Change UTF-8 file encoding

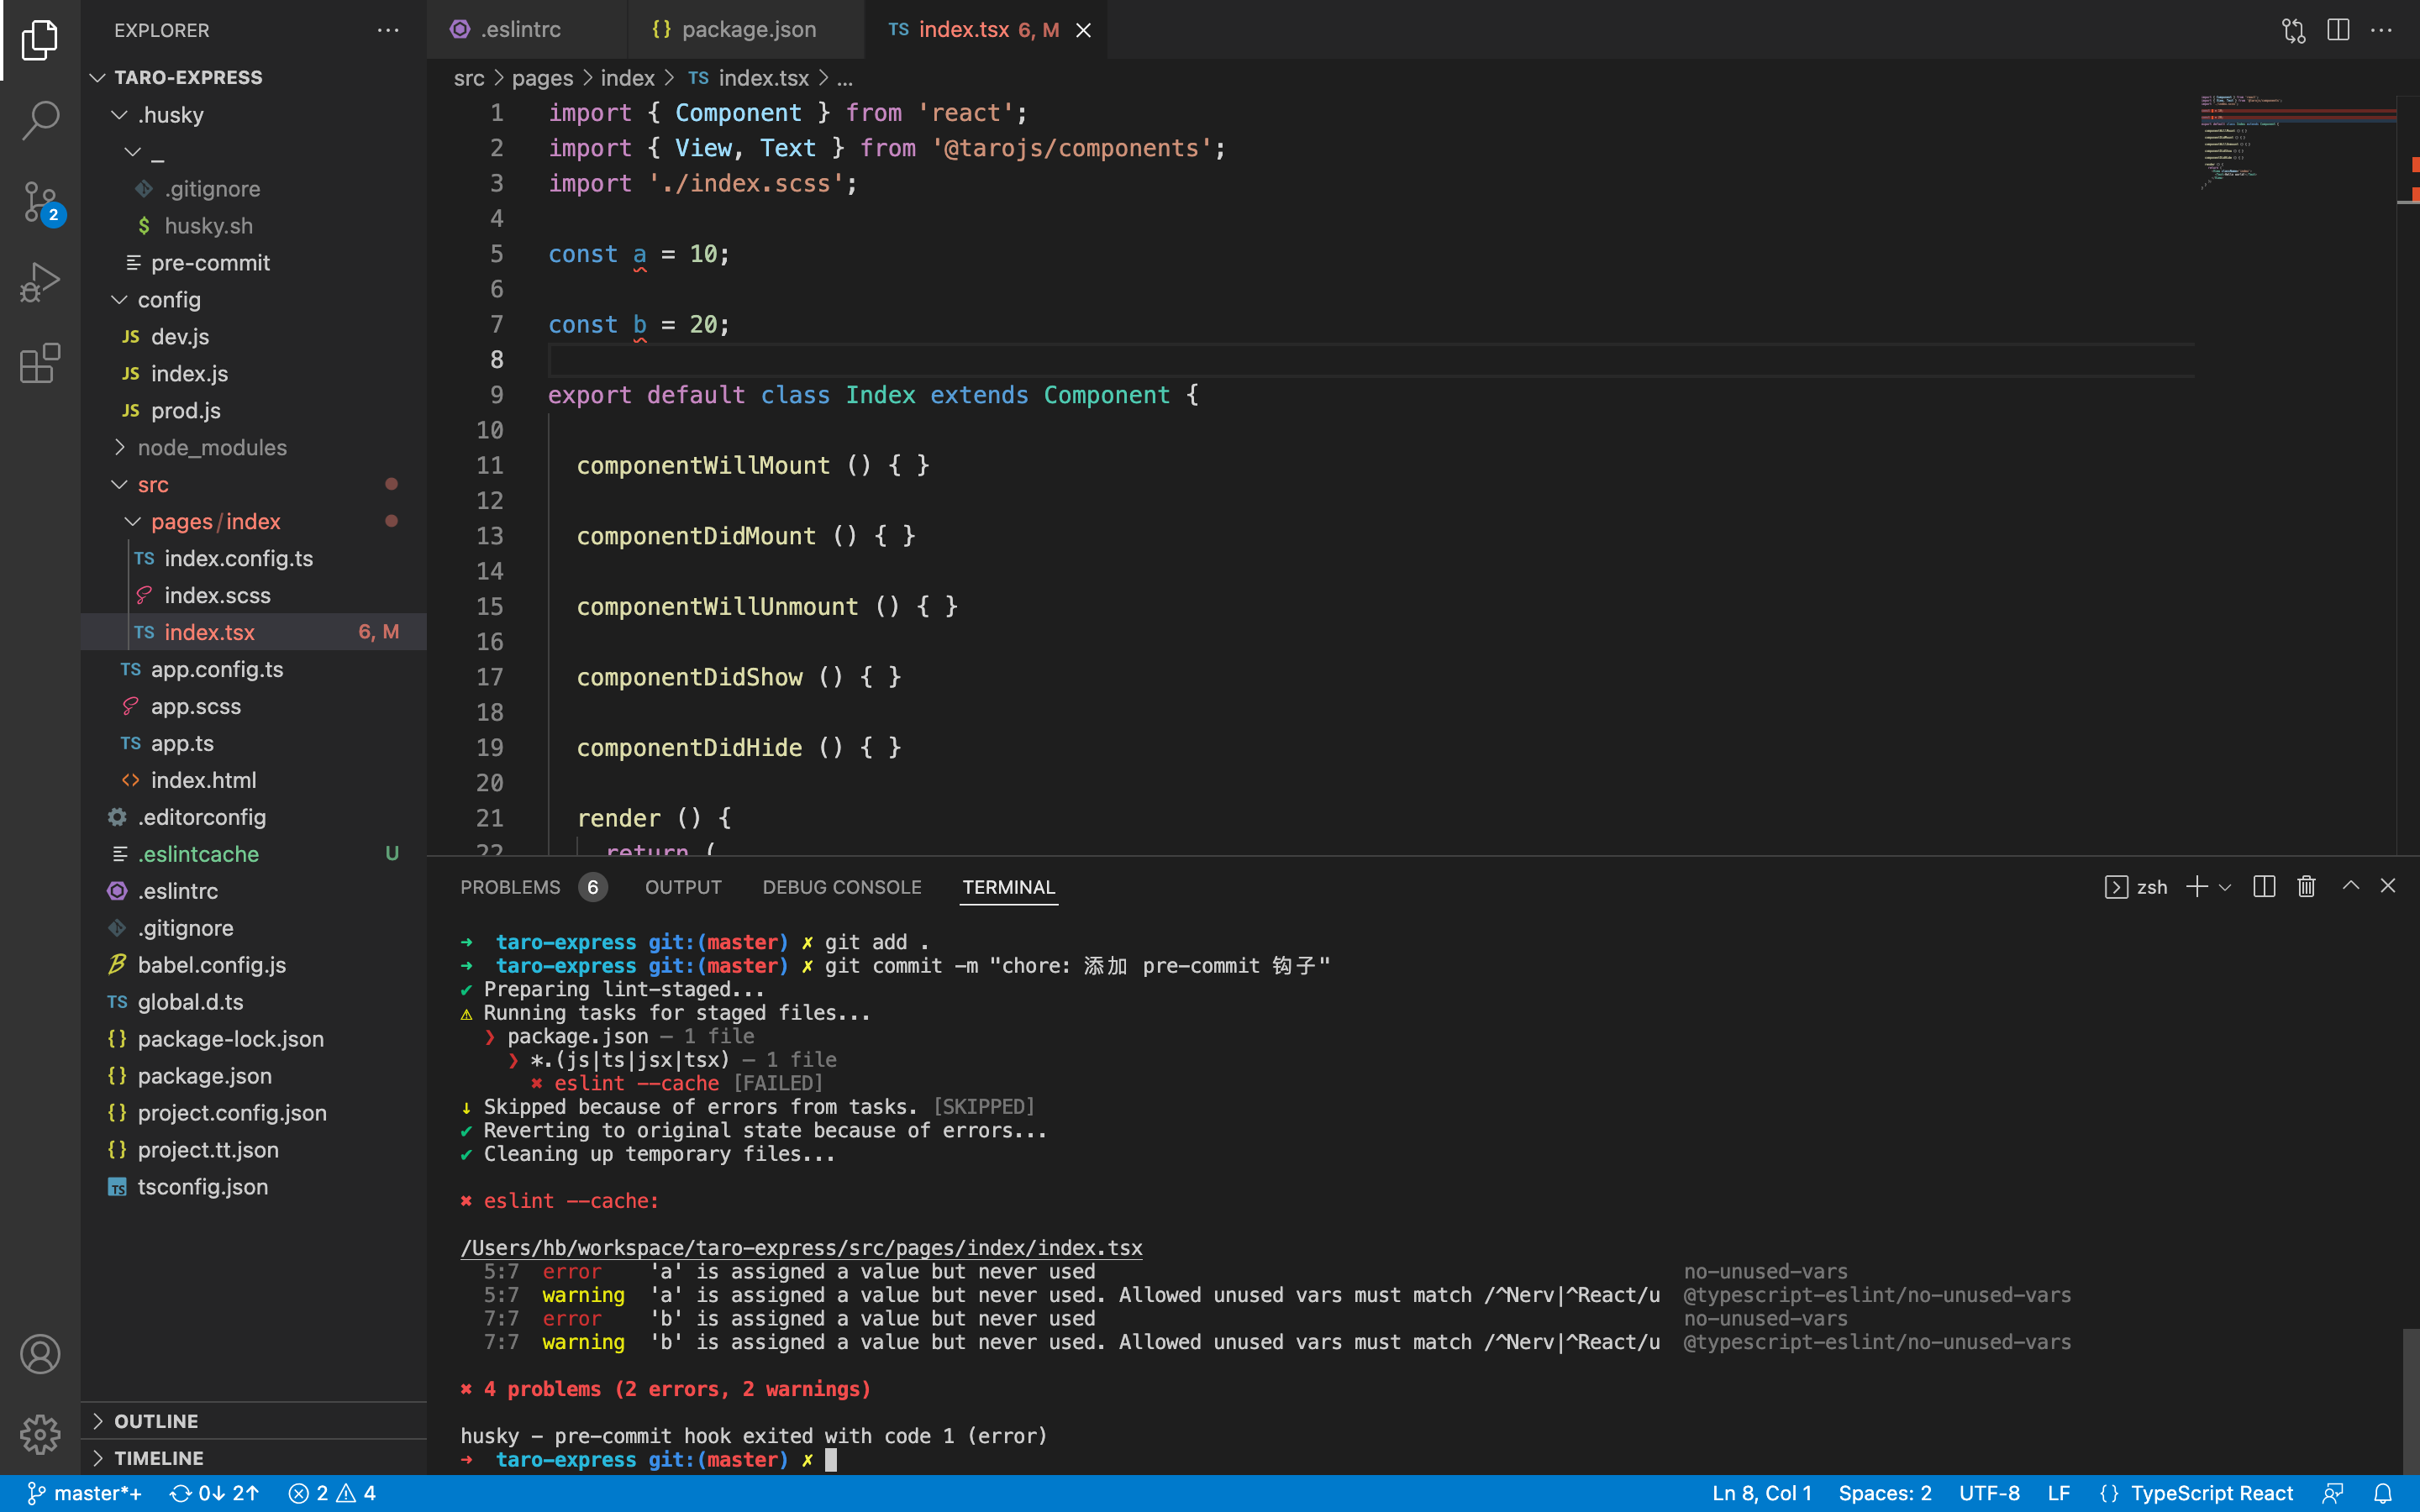click(x=1989, y=1493)
